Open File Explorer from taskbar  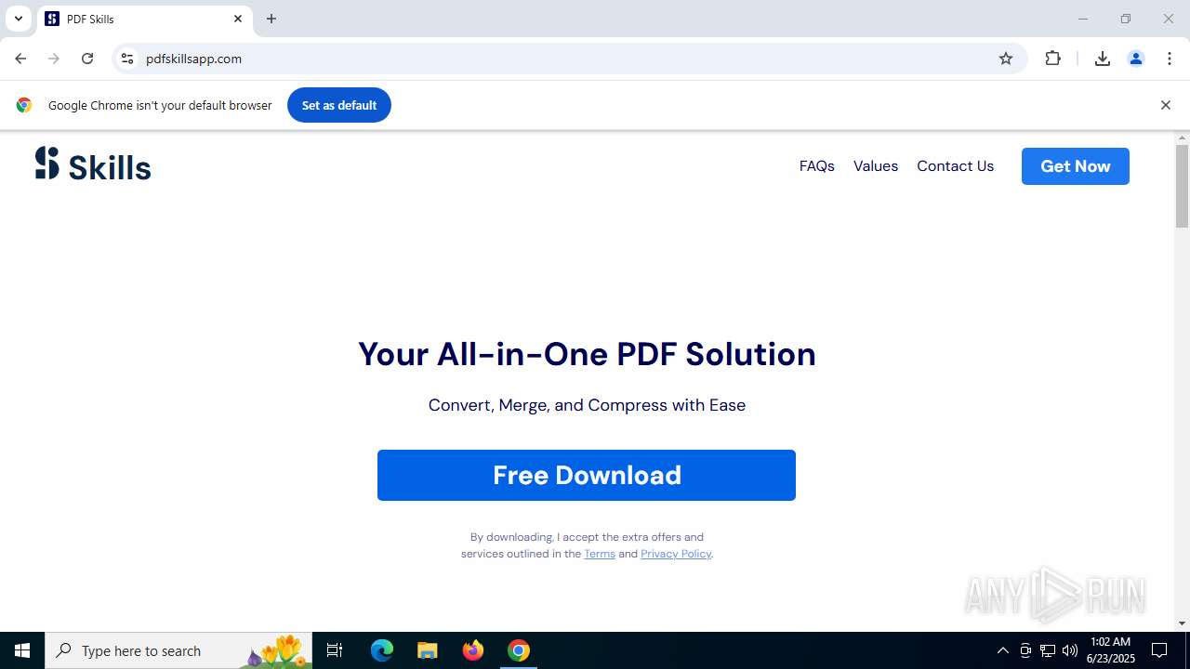pos(427,650)
